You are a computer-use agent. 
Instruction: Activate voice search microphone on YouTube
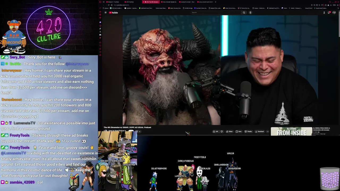coord(250,12)
